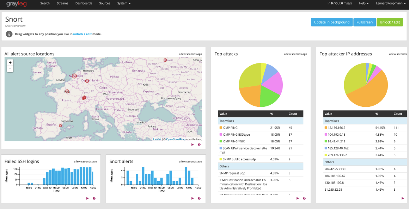
Task: Click the orange ICMP PING color swatch
Action: tap(221, 128)
